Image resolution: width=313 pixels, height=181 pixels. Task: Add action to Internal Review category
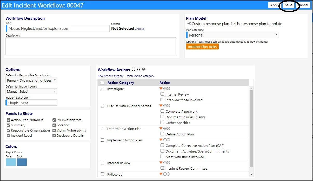click(165, 163)
